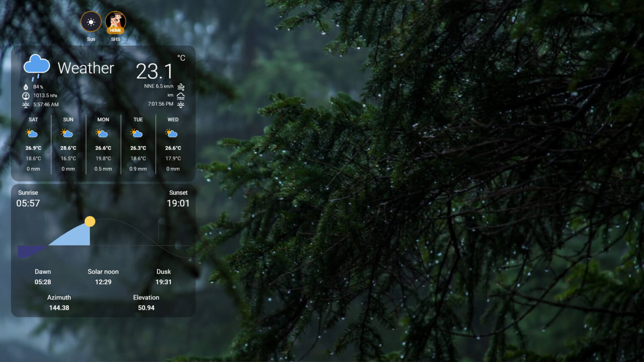The width and height of the screenshot is (644, 362).
Task: Click the sunrise icon beside 5:57:46 AM
Action: [26, 105]
